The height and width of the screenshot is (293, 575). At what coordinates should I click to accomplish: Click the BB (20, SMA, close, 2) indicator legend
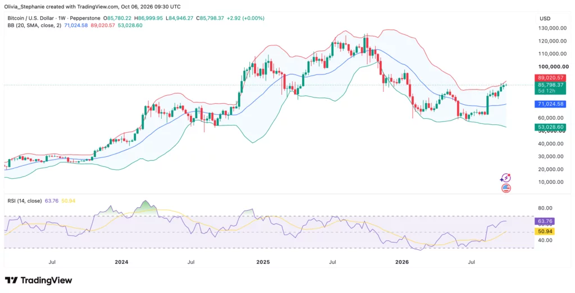click(x=34, y=25)
